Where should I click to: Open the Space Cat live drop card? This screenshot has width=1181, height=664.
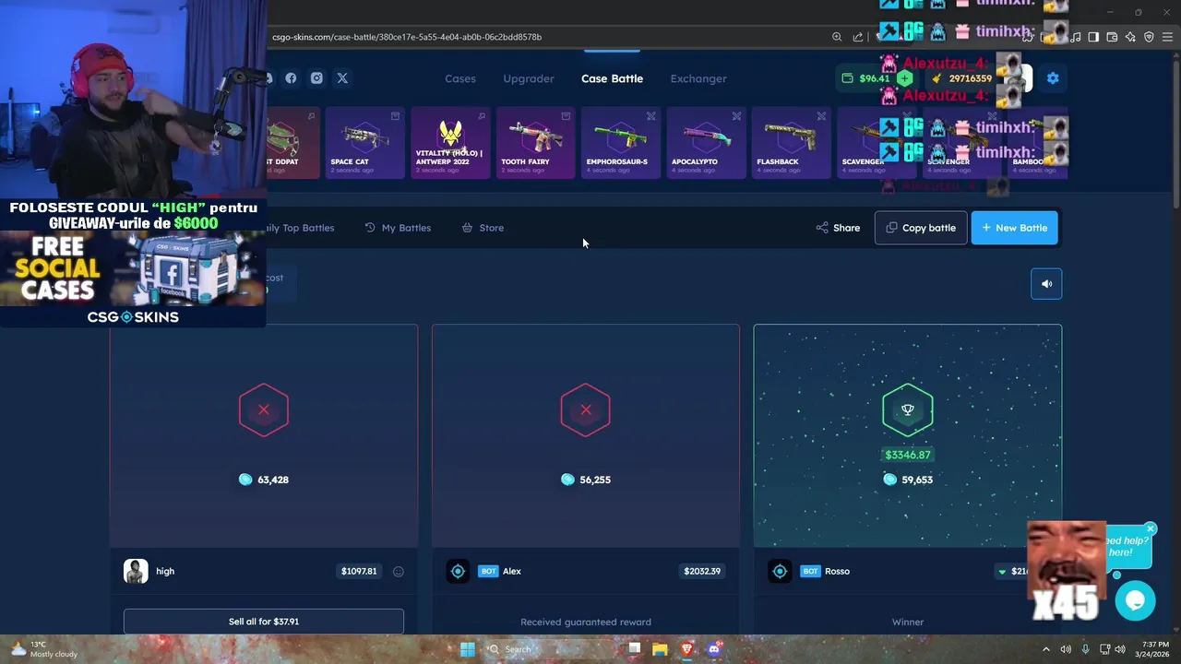coord(364,142)
